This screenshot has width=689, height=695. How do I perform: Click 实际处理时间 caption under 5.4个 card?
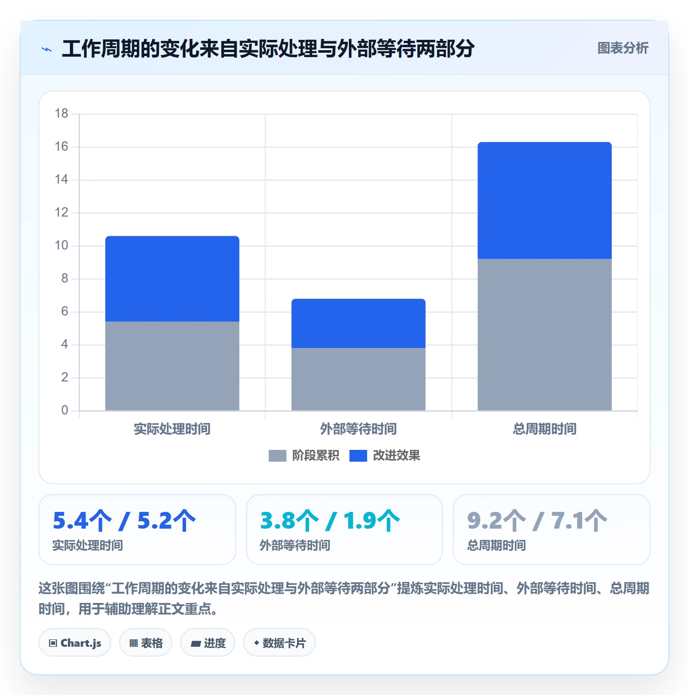(88, 545)
